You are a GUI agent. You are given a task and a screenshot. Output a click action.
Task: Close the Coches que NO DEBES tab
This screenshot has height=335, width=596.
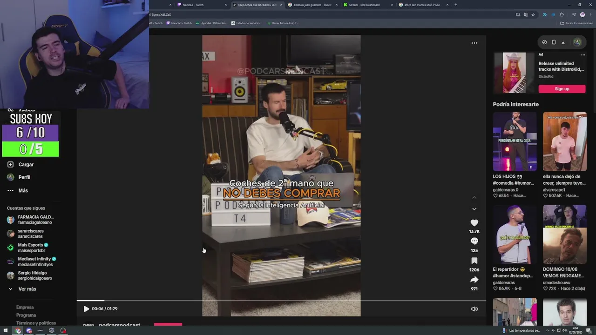pos(281,5)
